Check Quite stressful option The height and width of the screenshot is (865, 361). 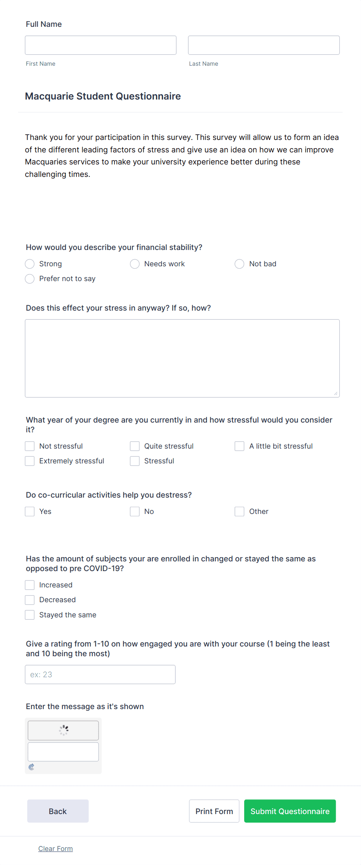click(134, 446)
